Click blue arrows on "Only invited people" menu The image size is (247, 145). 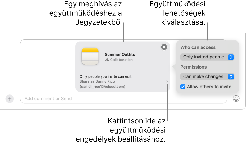[x=231, y=57]
